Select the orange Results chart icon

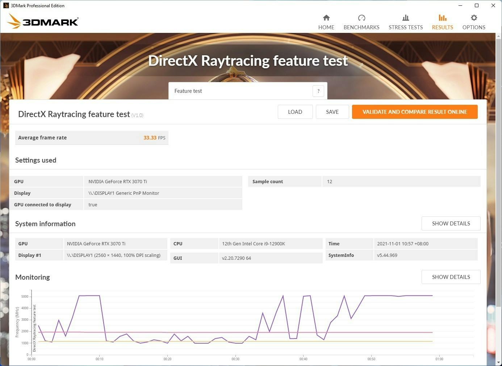442,18
